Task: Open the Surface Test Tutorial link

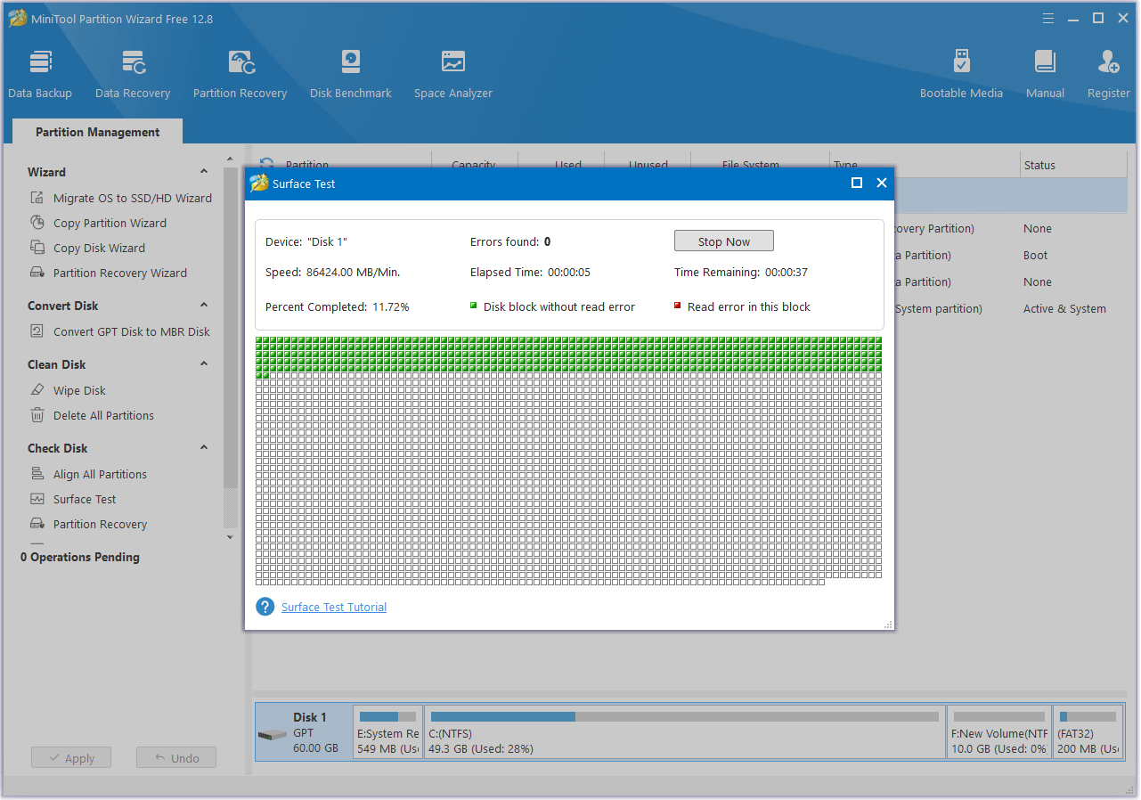Action: click(333, 607)
